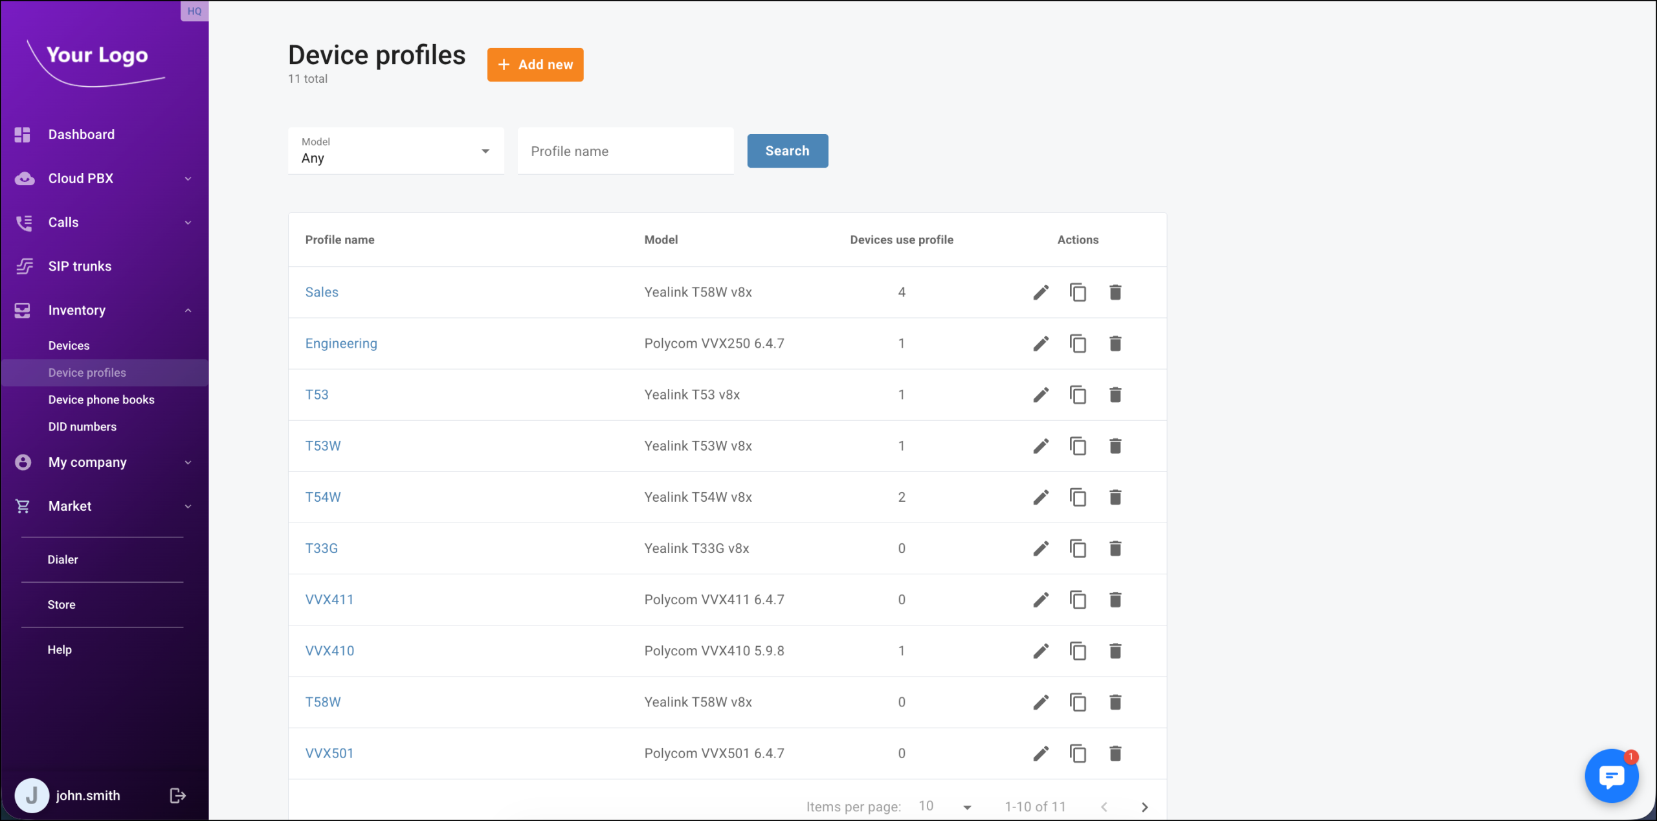Open the live chat bubble icon
The image size is (1657, 821).
[1611, 775]
